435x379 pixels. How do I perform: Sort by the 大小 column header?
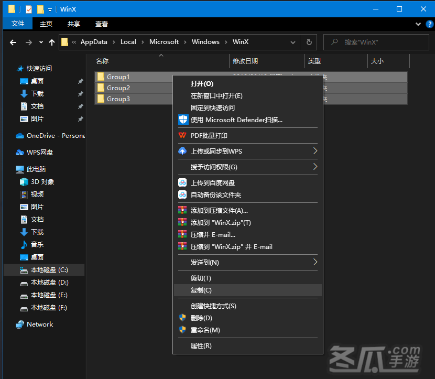(x=388, y=61)
